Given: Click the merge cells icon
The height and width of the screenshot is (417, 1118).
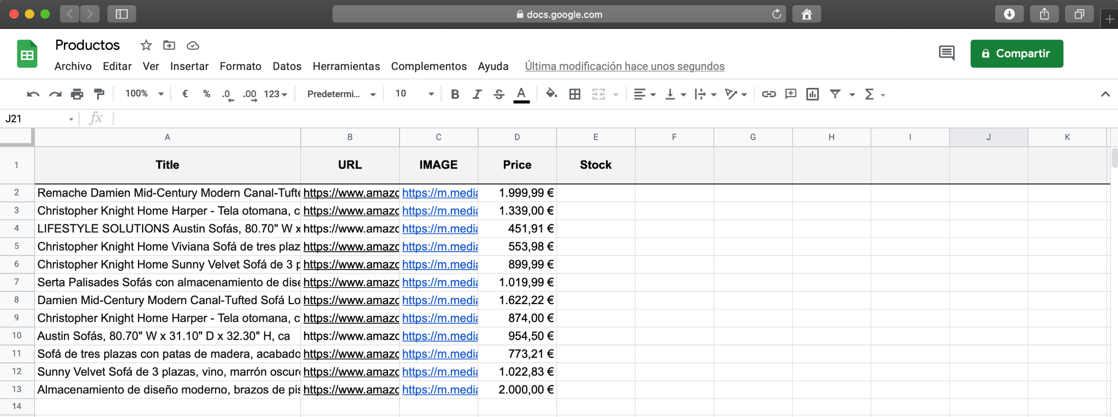Looking at the screenshot, I should click(x=598, y=94).
